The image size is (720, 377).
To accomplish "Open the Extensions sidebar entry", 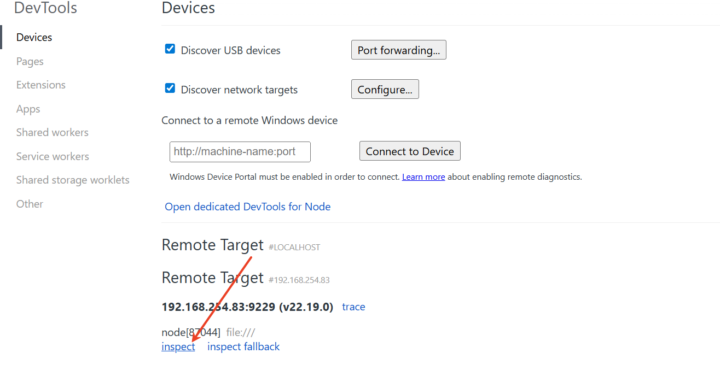I will coord(40,85).
